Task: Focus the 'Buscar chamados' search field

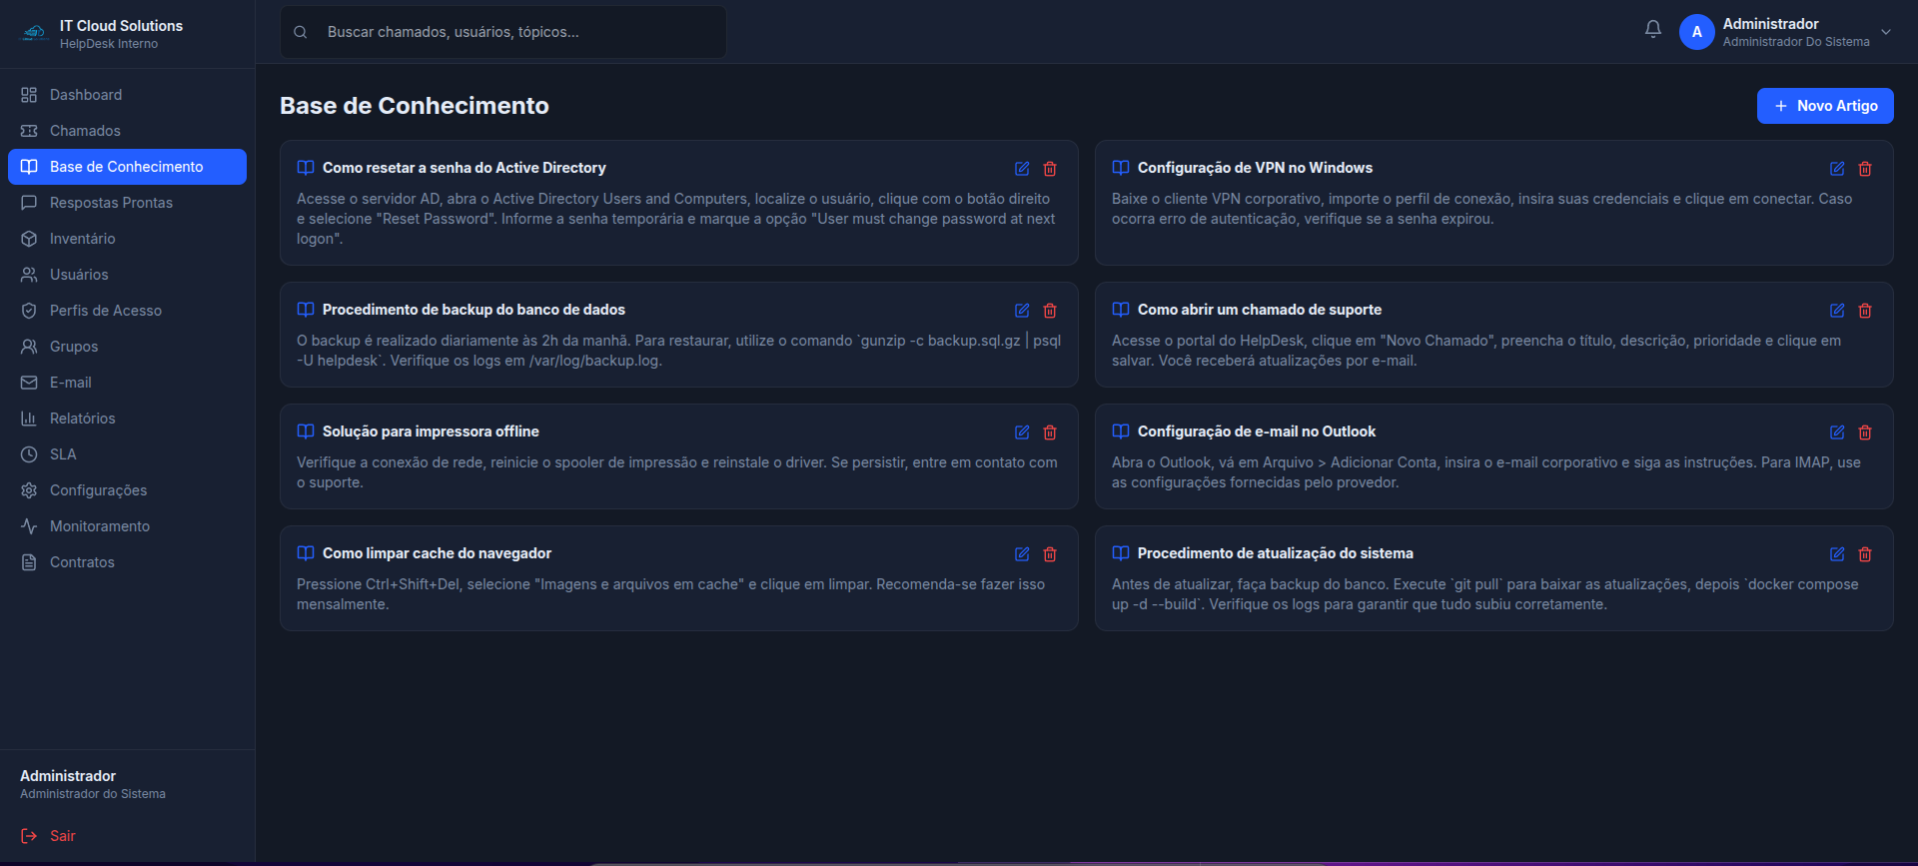Action: click(x=503, y=32)
